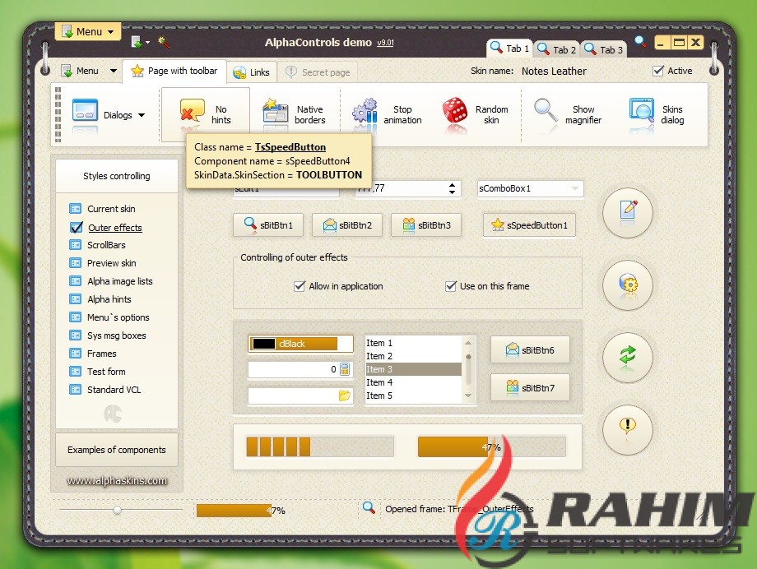Click the title bar download icon
The width and height of the screenshot is (757, 569).
pyautogui.click(x=137, y=42)
